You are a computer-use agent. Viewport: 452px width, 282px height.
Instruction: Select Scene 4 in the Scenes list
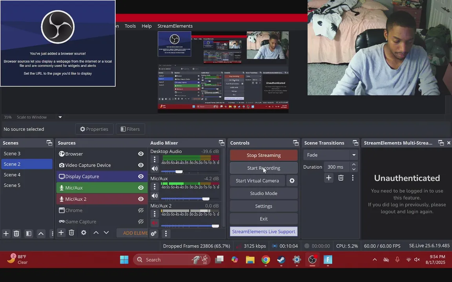pyautogui.click(x=27, y=175)
